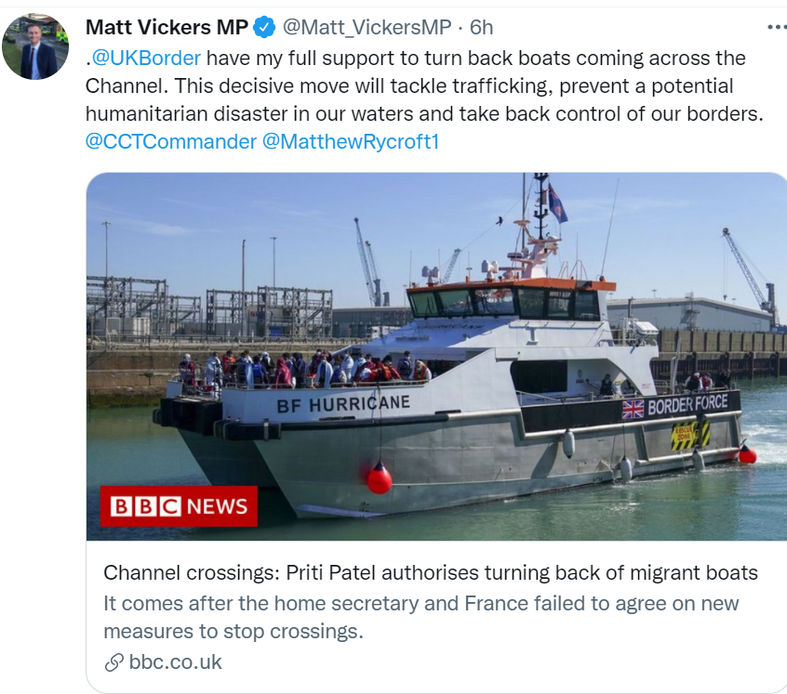Open the @UKBorder mention

click(146, 59)
